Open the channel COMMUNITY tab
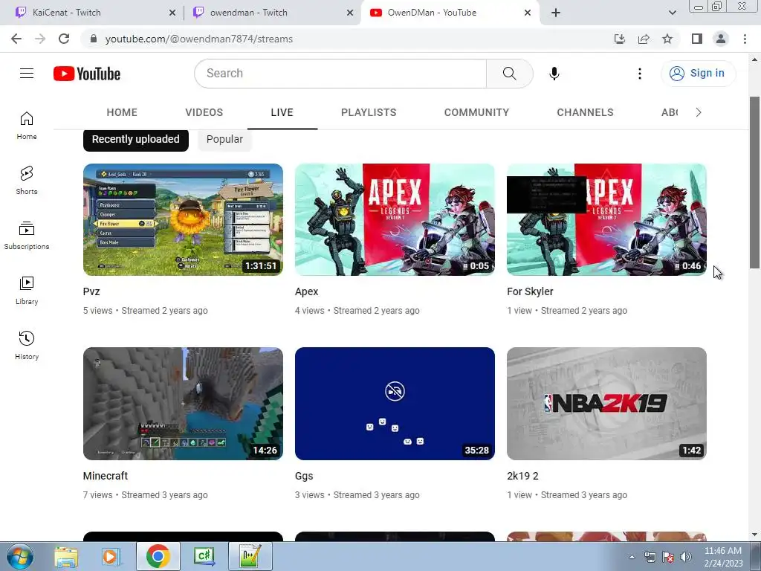 point(476,113)
